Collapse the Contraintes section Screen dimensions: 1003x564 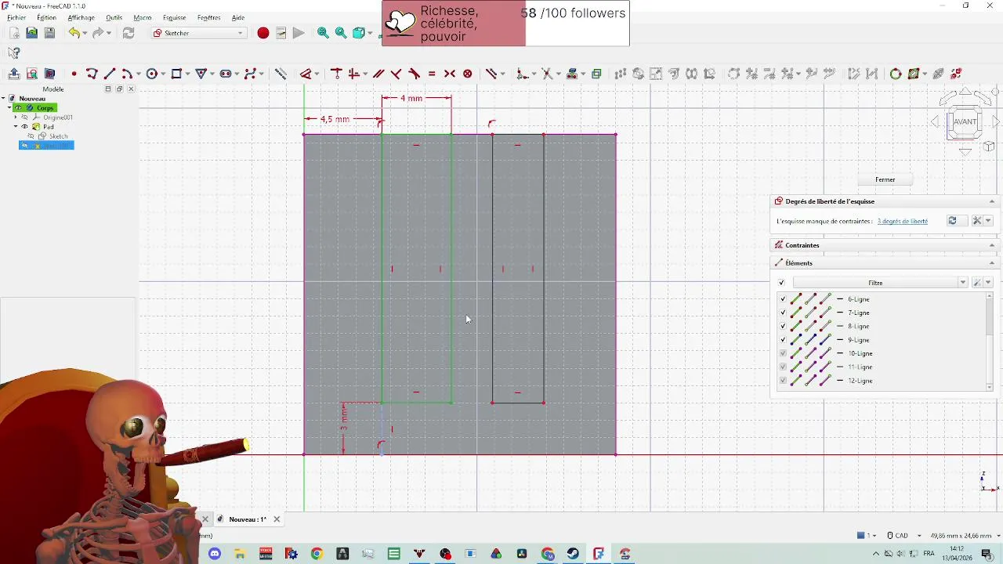pos(991,245)
